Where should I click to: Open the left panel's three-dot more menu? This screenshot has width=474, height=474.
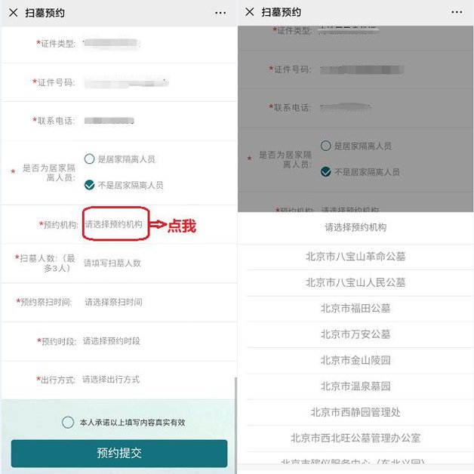click(x=220, y=13)
